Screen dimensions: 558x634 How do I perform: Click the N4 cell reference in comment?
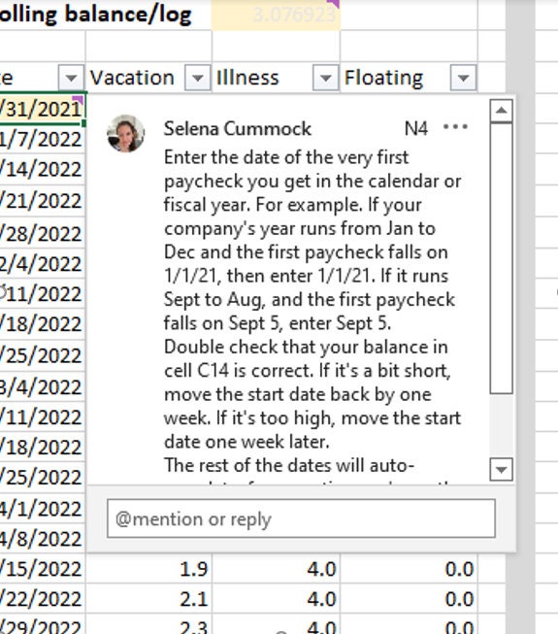point(415,128)
